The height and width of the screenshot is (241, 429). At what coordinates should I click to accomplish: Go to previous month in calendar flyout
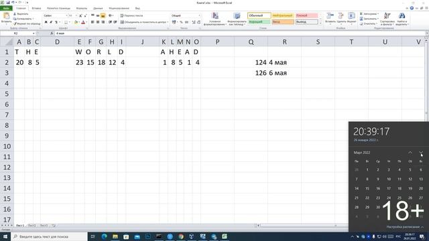(410, 153)
